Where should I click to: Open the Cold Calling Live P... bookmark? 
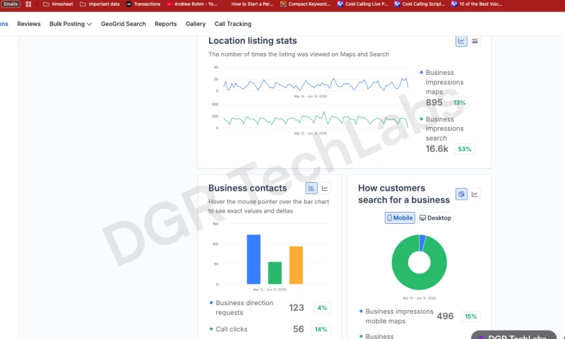363,4
